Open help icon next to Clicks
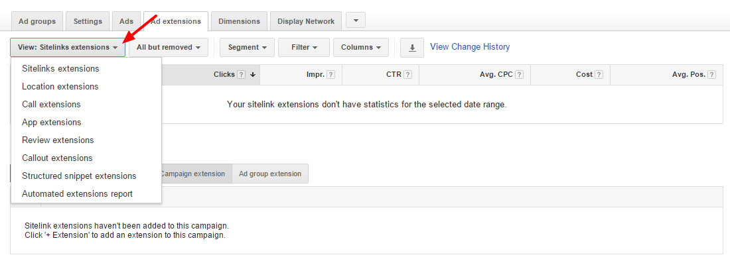Image resolution: width=730 pixels, height=263 pixels. click(x=241, y=75)
